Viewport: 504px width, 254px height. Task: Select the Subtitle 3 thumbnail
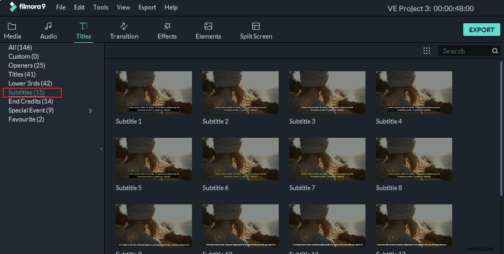(327, 92)
